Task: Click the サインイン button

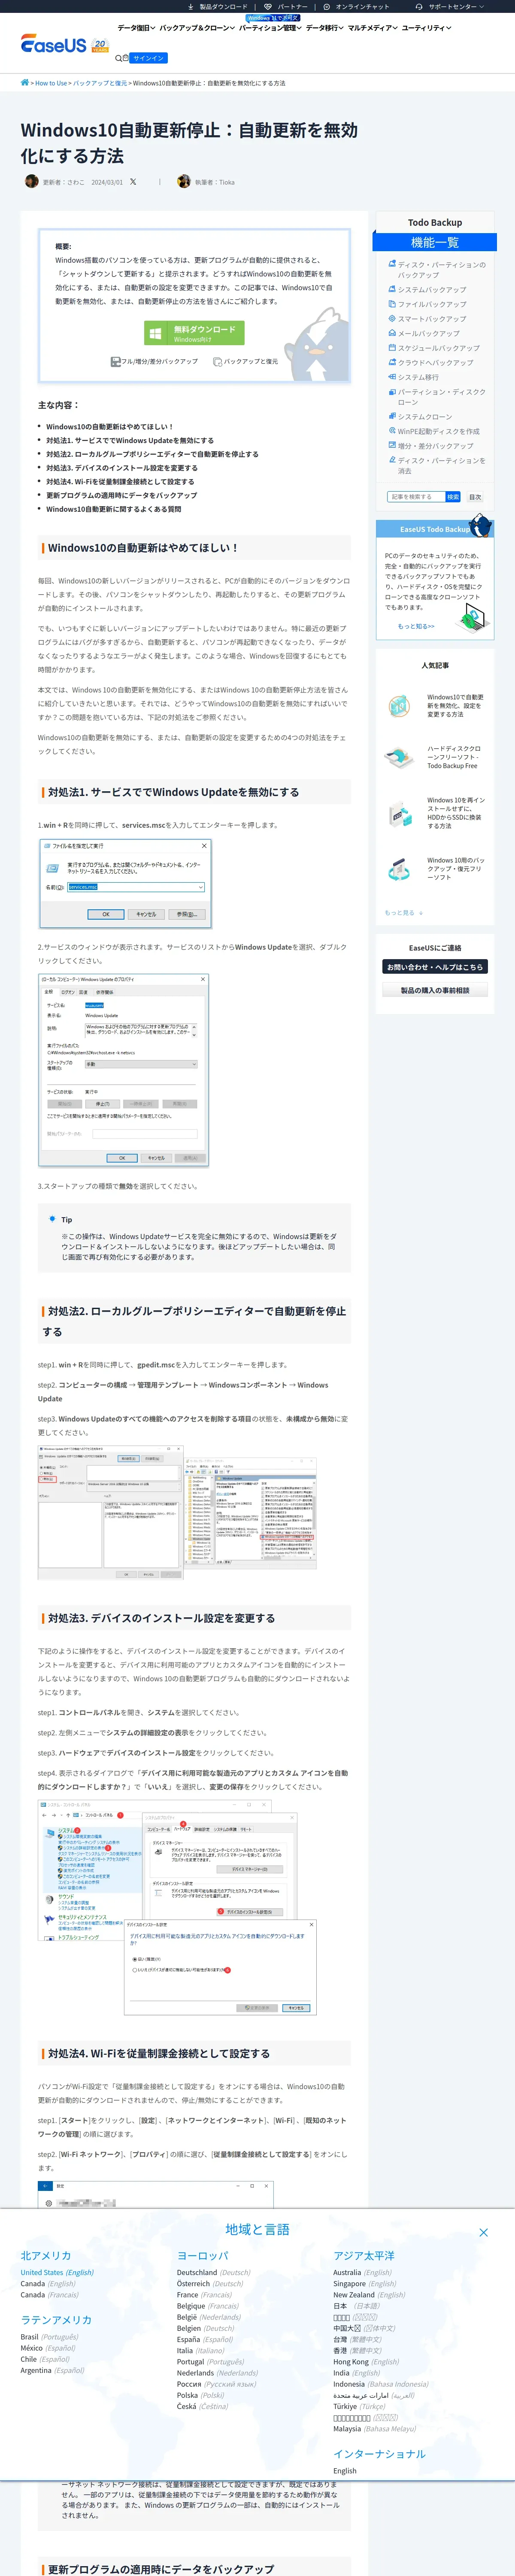Action: pos(148,58)
